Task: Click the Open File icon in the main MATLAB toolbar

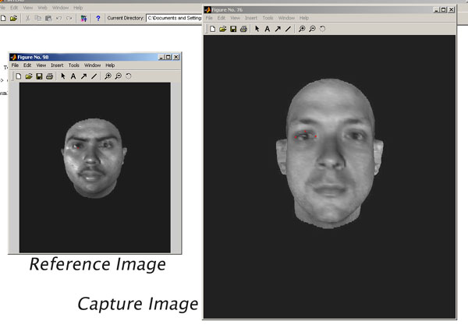Action: (13, 17)
